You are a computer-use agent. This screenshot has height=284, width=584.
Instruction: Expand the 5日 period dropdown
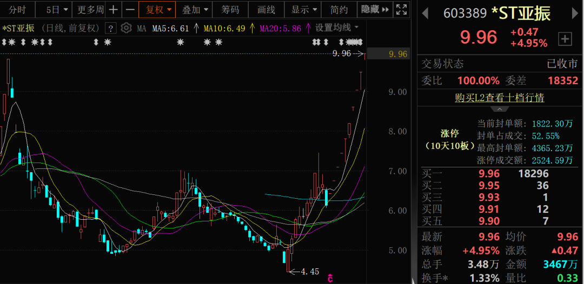pyautogui.click(x=57, y=10)
